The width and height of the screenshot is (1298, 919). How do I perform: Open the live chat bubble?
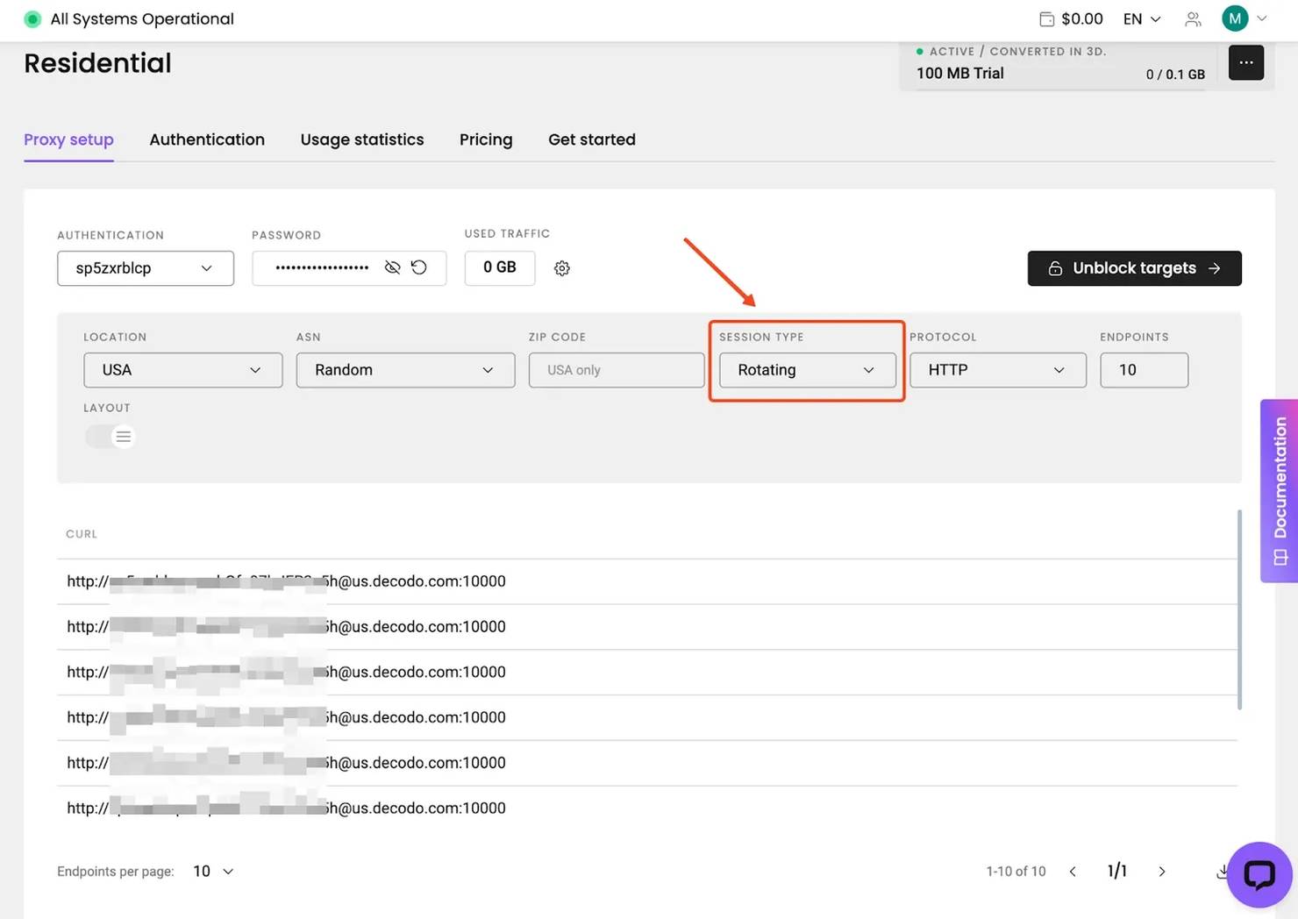click(1259, 874)
